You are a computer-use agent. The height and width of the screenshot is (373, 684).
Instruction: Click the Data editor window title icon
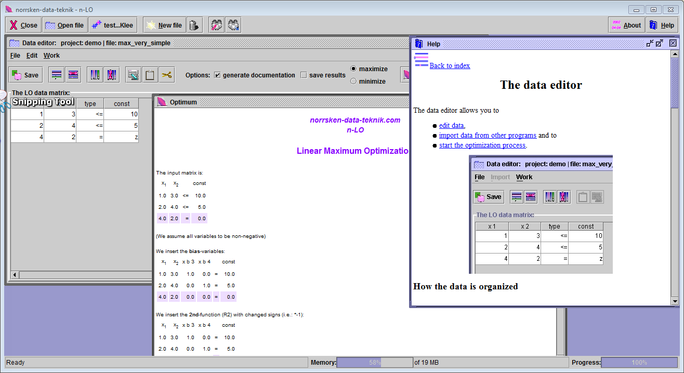click(14, 43)
